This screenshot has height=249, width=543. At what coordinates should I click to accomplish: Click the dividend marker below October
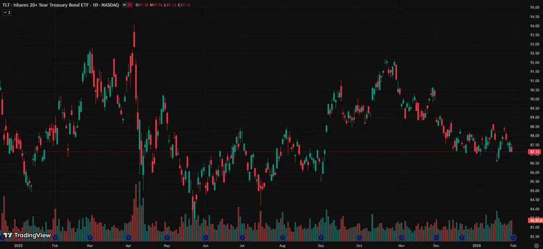point(359,237)
